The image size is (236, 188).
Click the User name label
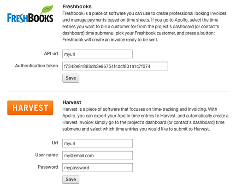point(47,155)
